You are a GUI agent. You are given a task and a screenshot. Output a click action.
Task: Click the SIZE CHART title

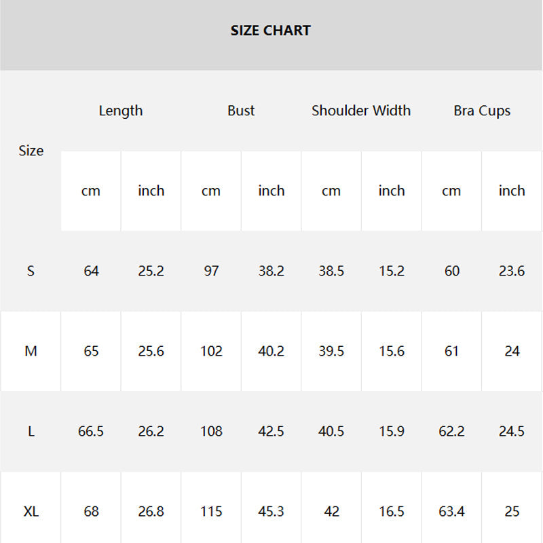tap(270, 31)
